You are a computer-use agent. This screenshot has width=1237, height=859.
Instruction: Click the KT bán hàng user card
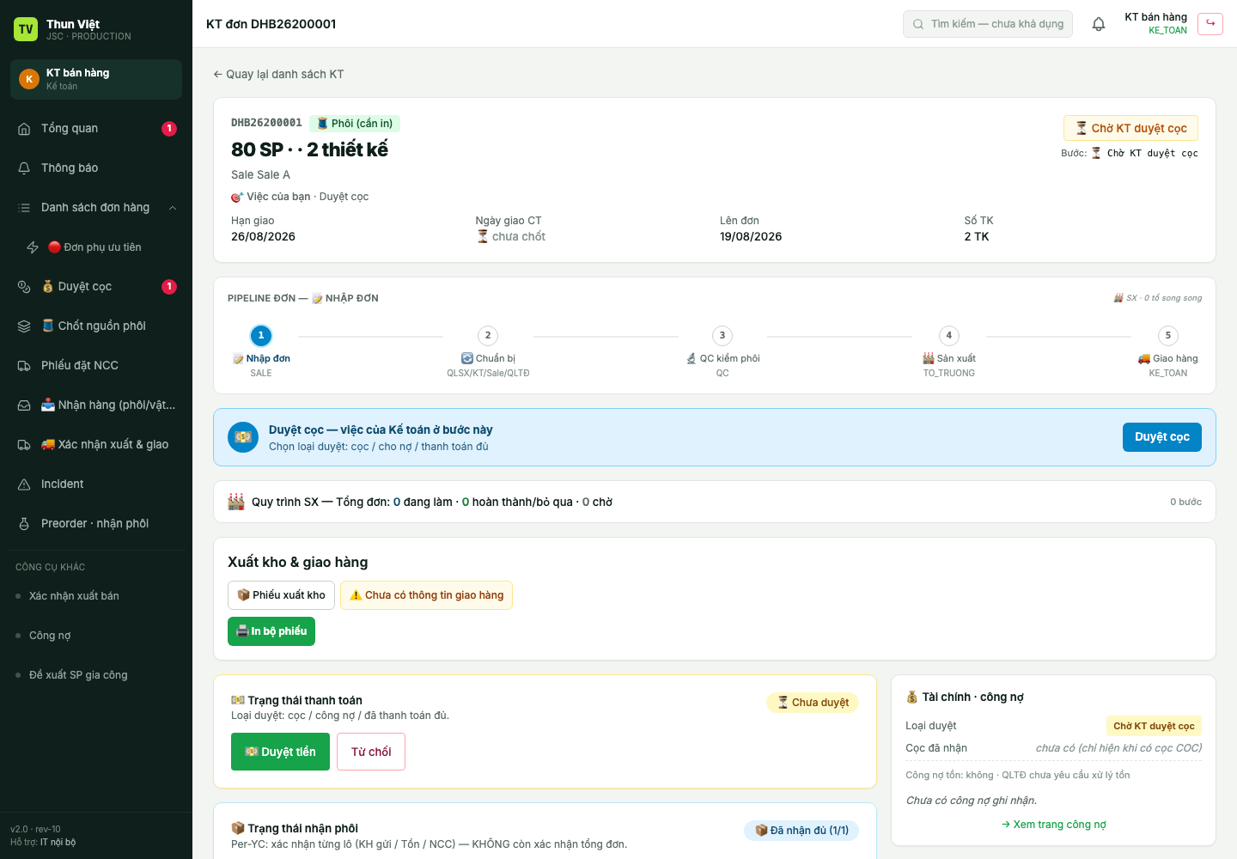[96, 79]
